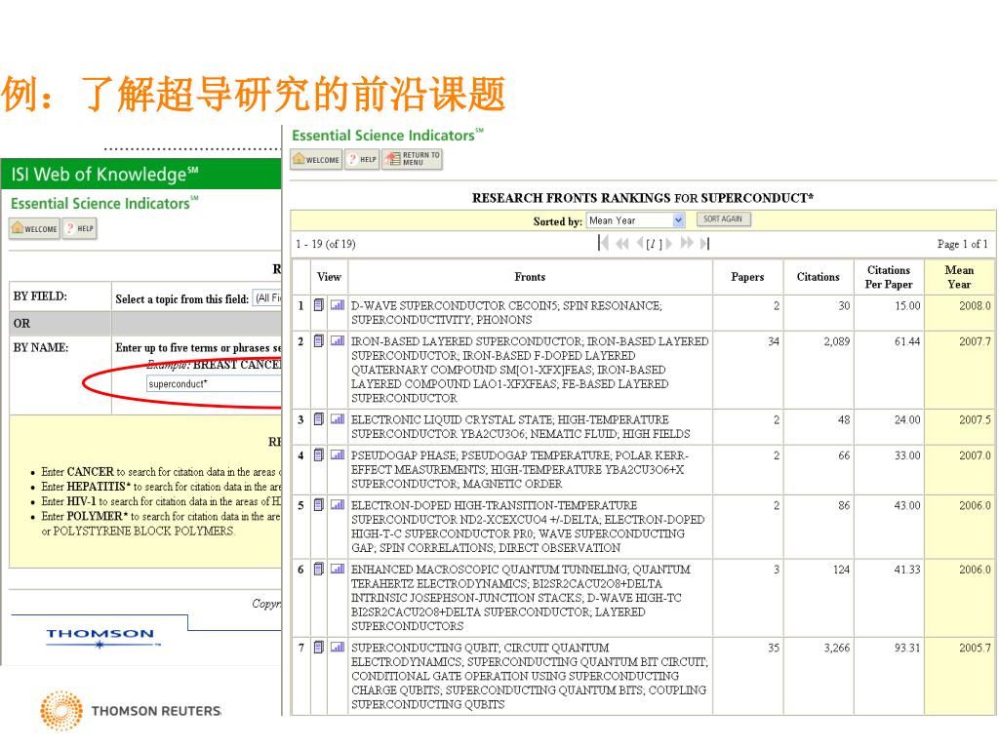Open document icon for pseudogap phase row

pyautogui.click(x=319, y=454)
